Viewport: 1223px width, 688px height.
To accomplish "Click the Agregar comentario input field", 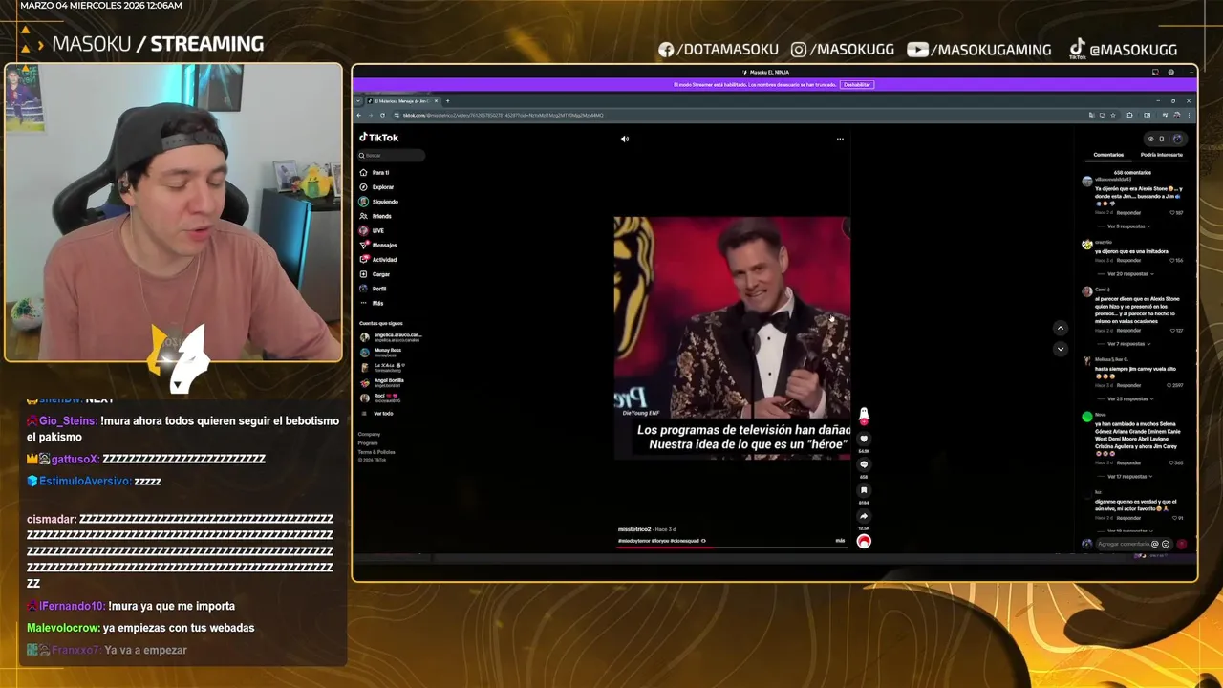I will [x=1122, y=545].
